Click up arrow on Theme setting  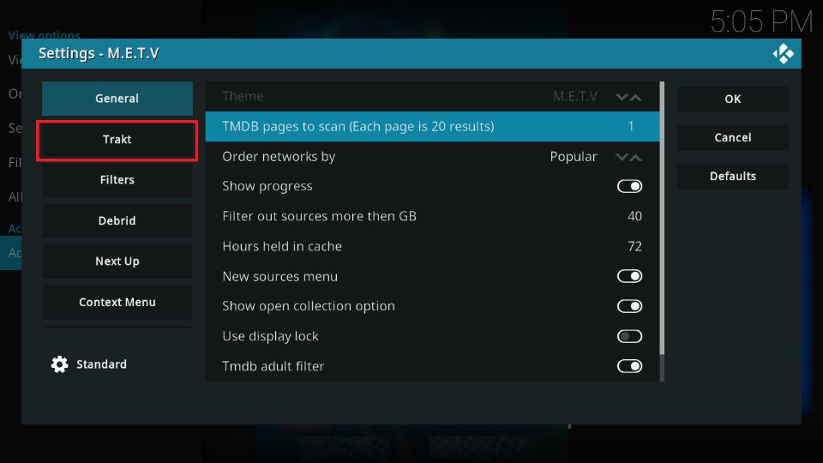pos(635,97)
